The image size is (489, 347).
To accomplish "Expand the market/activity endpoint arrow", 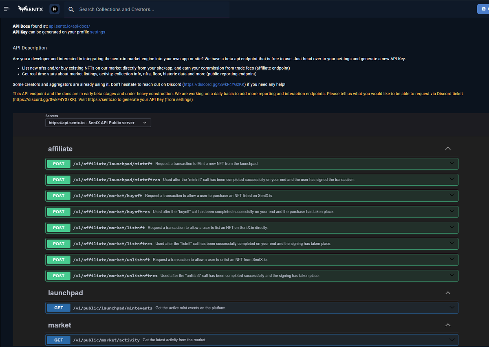I will [452, 339].
